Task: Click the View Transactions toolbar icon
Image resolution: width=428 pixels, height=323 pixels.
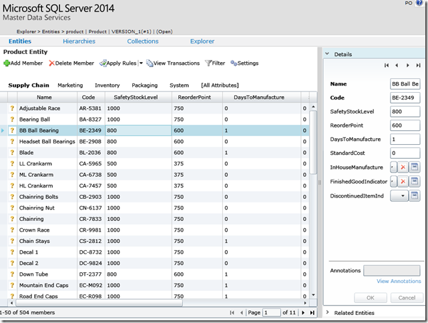Action: click(150, 63)
